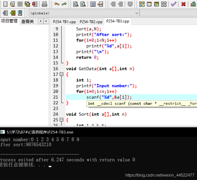The height and width of the screenshot is (180, 197).
Task: Click the second grayed navigation arrow icon
Action: point(120,4)
